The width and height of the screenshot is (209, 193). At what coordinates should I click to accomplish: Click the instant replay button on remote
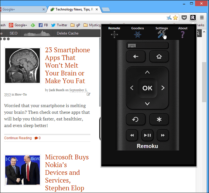[x=136, y=119]
